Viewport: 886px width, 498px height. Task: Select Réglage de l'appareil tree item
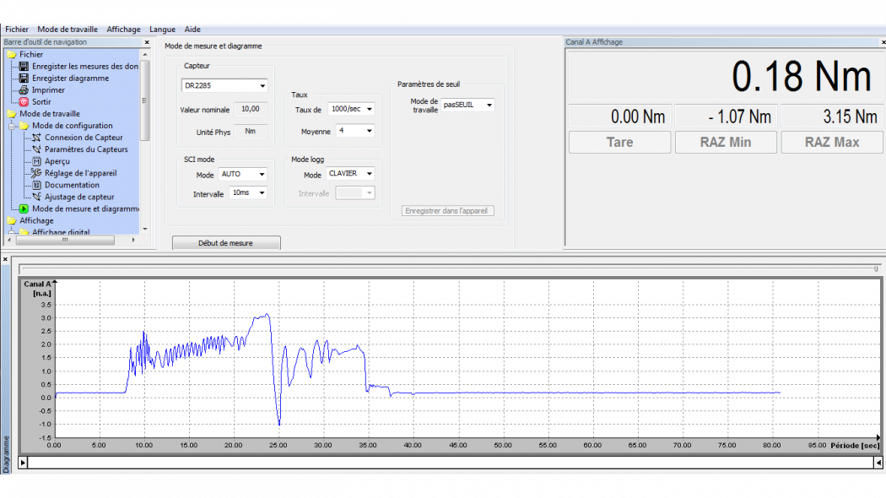coord(81,173)
